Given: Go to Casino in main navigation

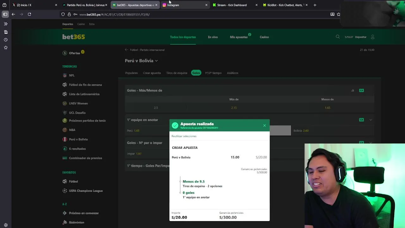Looking at the screenshot, I should [x=264, y=37].
